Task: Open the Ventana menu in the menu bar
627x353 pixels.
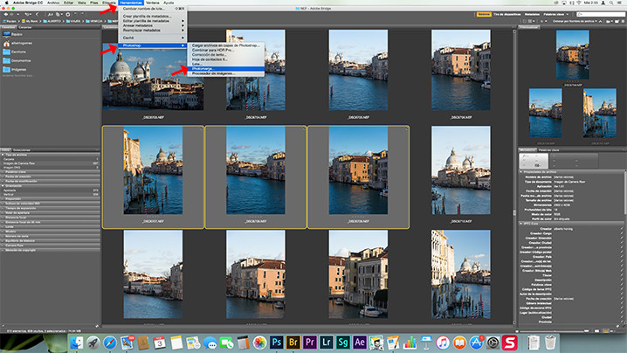Action: (152, 3)
